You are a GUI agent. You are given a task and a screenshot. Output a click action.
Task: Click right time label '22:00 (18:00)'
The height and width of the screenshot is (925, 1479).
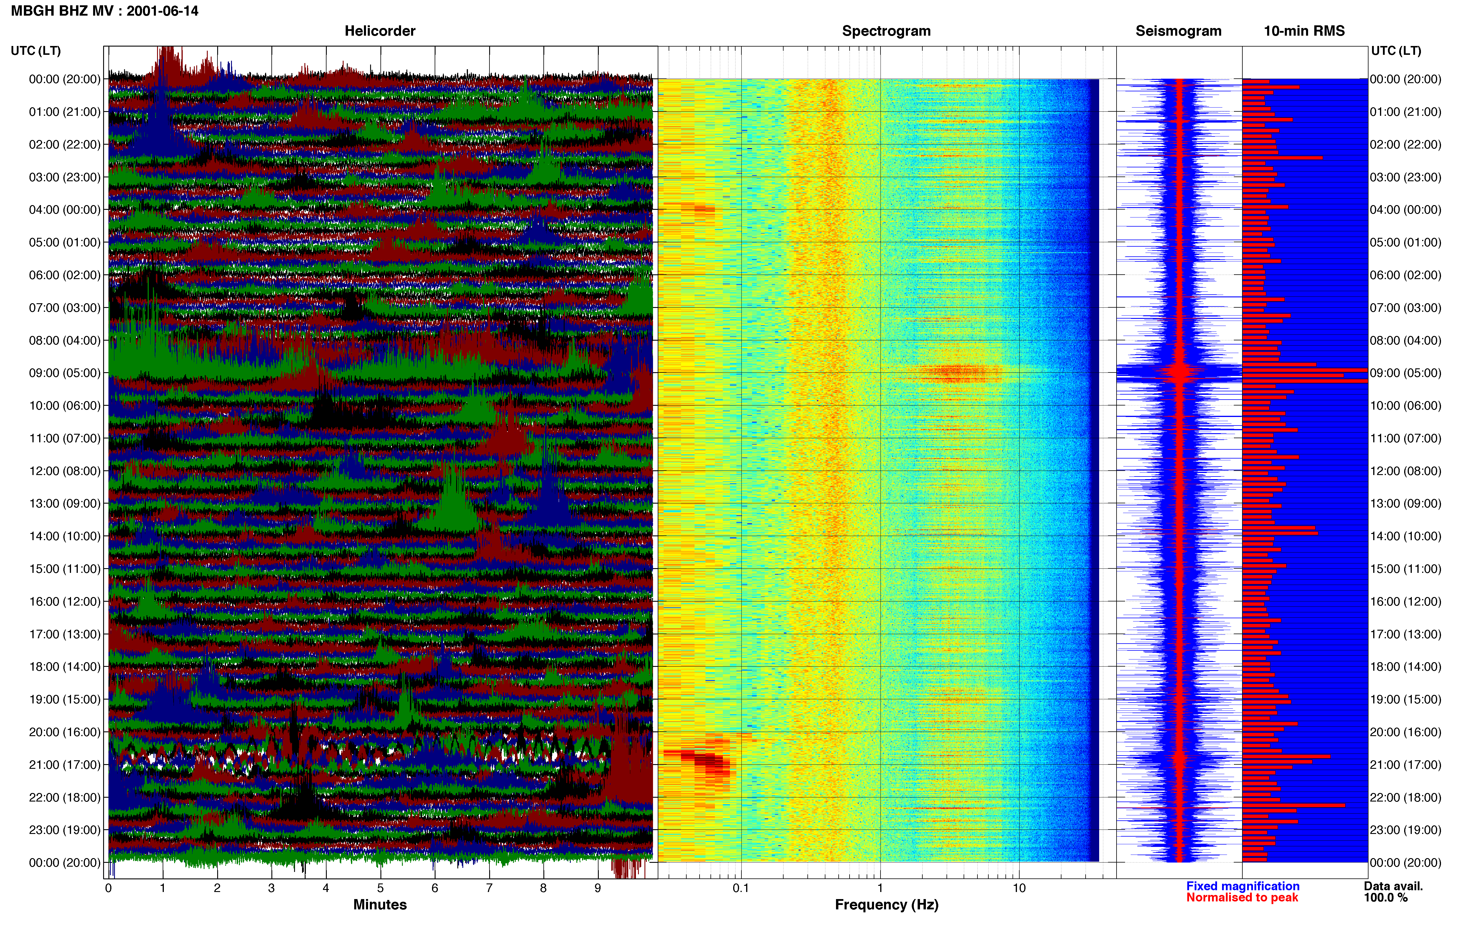click(1406, 797)
